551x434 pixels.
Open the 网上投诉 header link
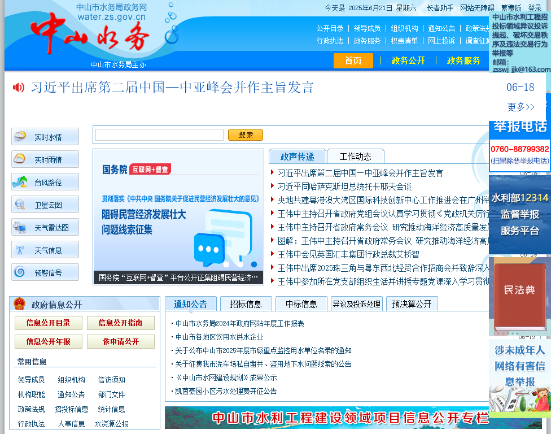click(441, 41)
